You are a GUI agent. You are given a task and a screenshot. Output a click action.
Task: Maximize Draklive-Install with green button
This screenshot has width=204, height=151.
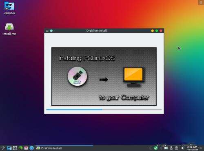pos(157,31)
